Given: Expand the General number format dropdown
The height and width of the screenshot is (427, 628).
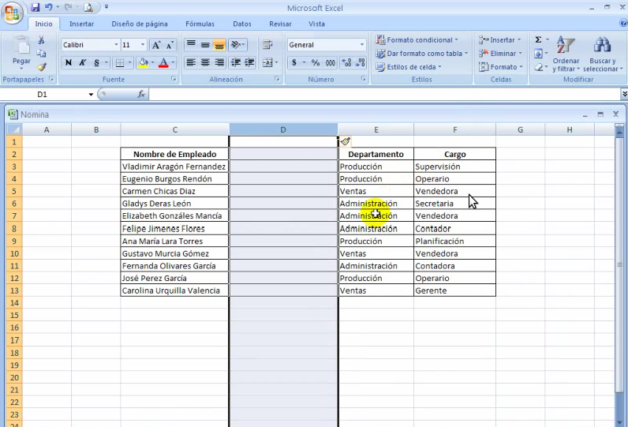Looking at the screenshot, I should (327, 45).
